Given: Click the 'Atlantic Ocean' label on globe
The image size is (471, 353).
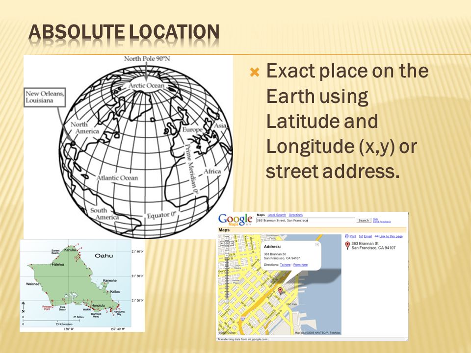Looking at the screenshot, I should [x=117, y=178].
